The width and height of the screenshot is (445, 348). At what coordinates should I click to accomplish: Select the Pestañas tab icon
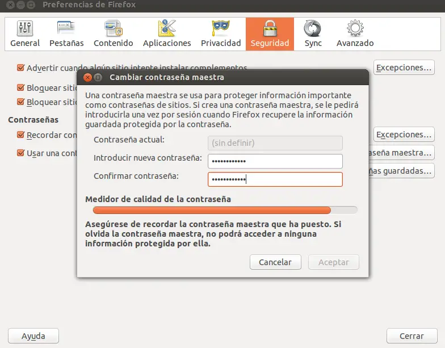tap(66, 28)
